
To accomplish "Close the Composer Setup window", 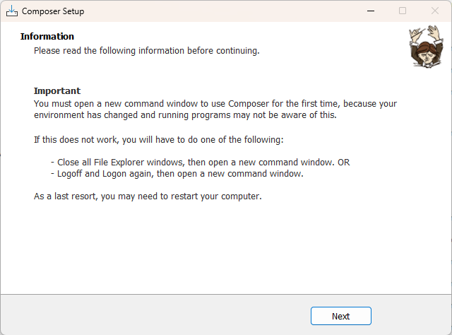I will (x=435, y=11).
